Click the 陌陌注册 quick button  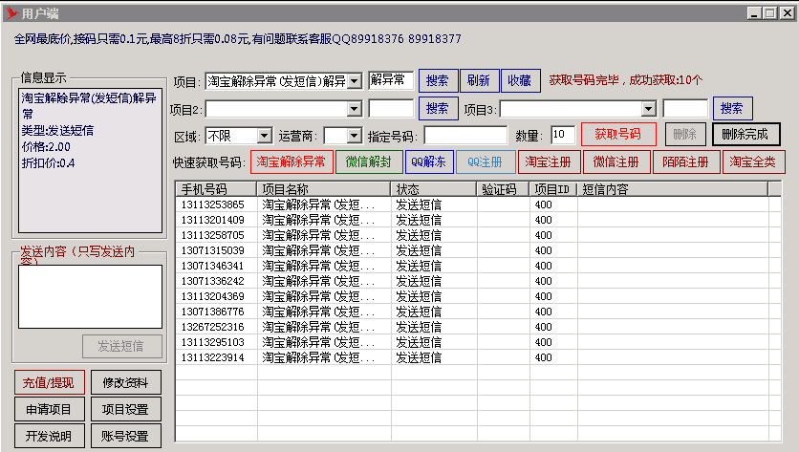[x=686, y=162]
